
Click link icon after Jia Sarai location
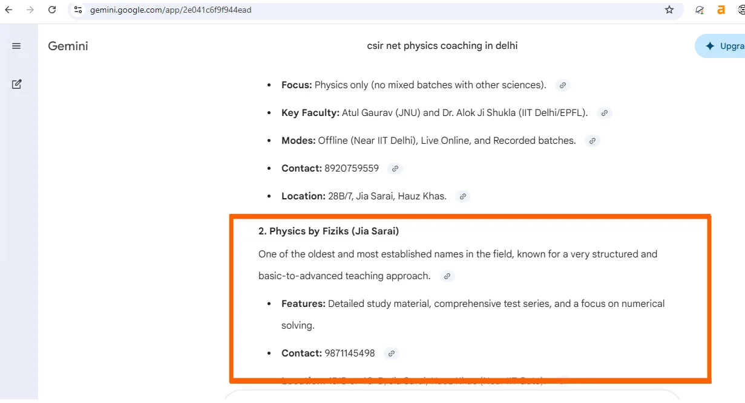click(x=463, y=196)
